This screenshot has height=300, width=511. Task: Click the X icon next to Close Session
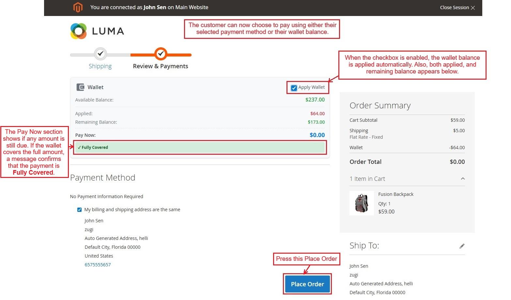[x=473, y=8]
